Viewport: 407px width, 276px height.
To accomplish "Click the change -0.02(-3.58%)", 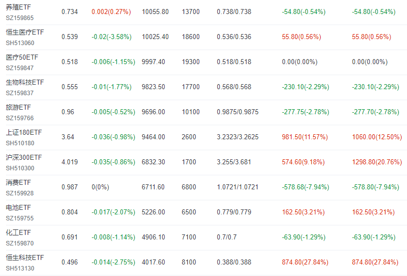I will 111,37.
